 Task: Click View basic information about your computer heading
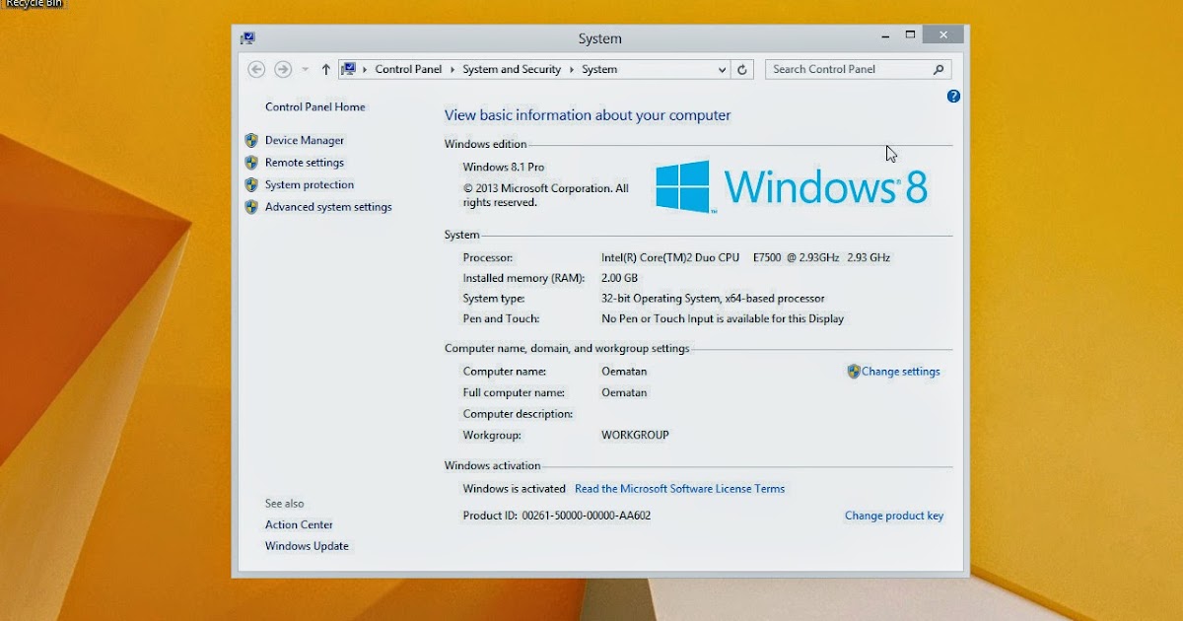pyautogui.click(x=588, y=115)
